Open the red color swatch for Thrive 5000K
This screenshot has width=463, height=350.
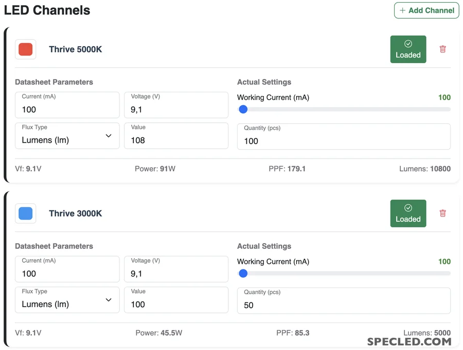(26, 49)
